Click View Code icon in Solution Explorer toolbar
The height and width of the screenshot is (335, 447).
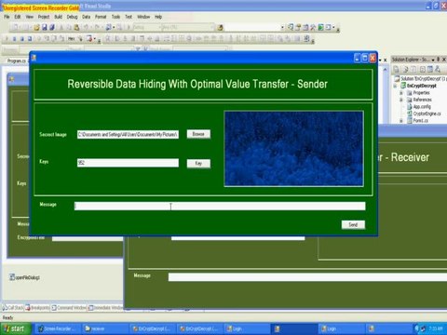(422, 69)
